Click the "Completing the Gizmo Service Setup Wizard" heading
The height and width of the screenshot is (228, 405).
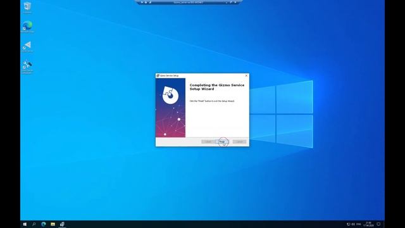pos(216,87)
